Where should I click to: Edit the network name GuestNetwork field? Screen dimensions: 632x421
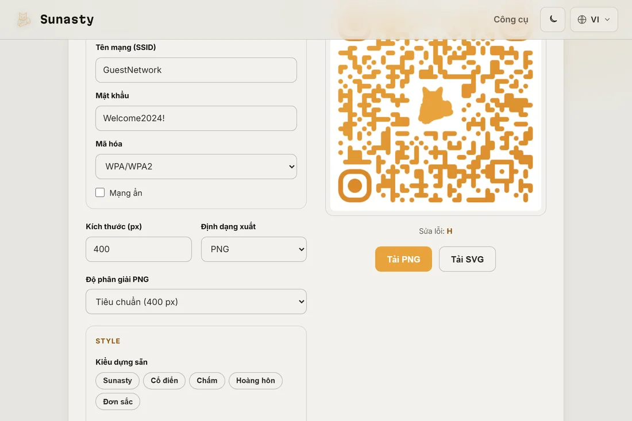coord(196,70)
